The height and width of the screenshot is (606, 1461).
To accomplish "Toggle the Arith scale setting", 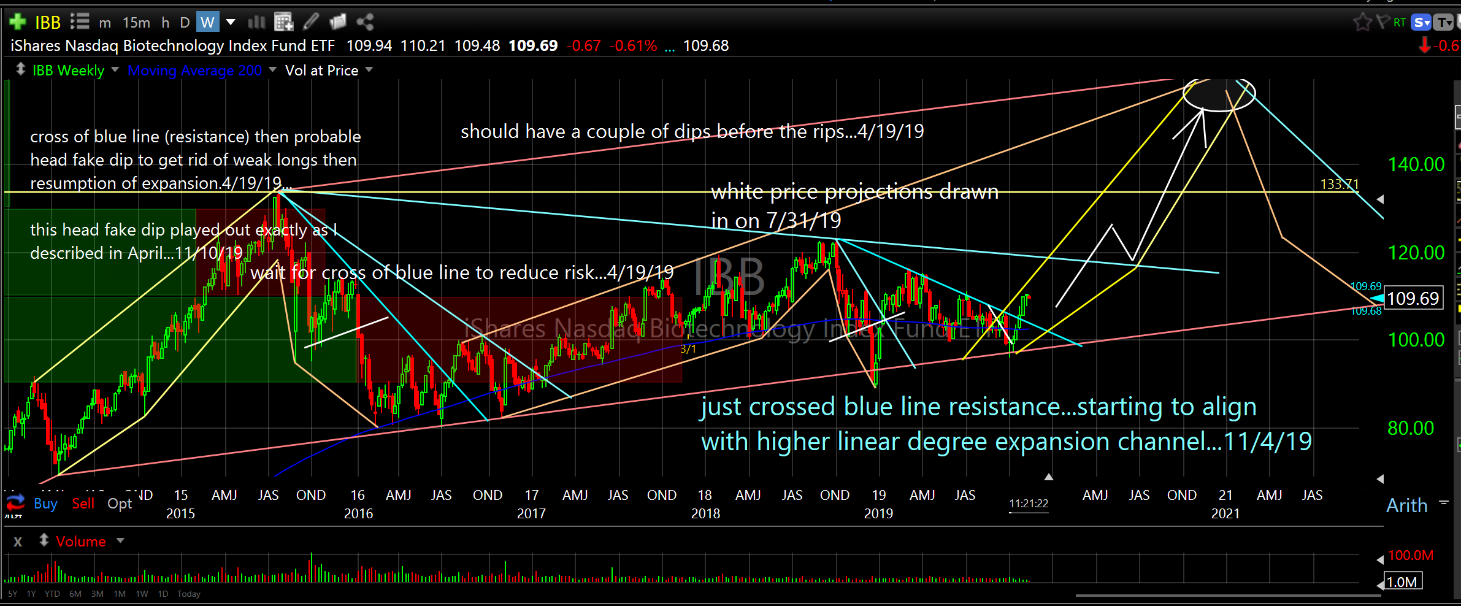I will coord(1407,505).
